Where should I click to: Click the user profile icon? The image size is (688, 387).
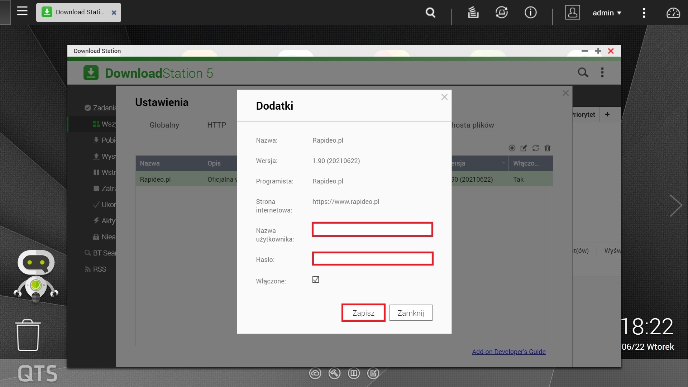tap(572, 13)
